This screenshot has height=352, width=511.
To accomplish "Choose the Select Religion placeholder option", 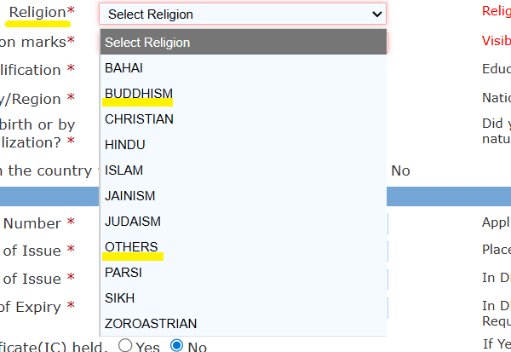I will 243,43.
